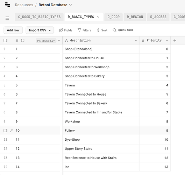Select the 'Tavern Connected to House' cell
The width and height of the screenshot is (185, 175).
101,94
